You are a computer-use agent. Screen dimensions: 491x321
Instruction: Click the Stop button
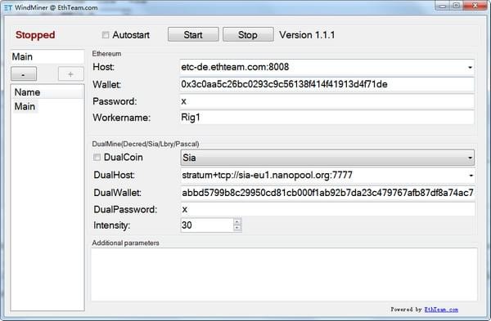click(x=248, y=34)
